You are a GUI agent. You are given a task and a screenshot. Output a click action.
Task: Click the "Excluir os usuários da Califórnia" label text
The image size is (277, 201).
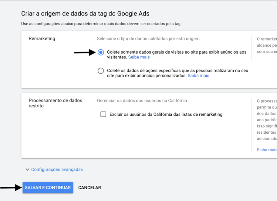coord(166,114)
